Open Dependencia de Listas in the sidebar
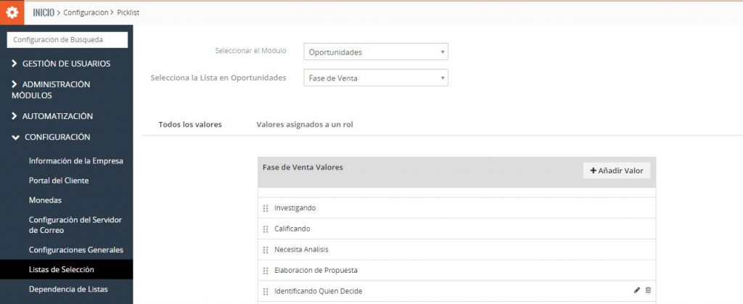The image size is (743, 304). (68, 289)
